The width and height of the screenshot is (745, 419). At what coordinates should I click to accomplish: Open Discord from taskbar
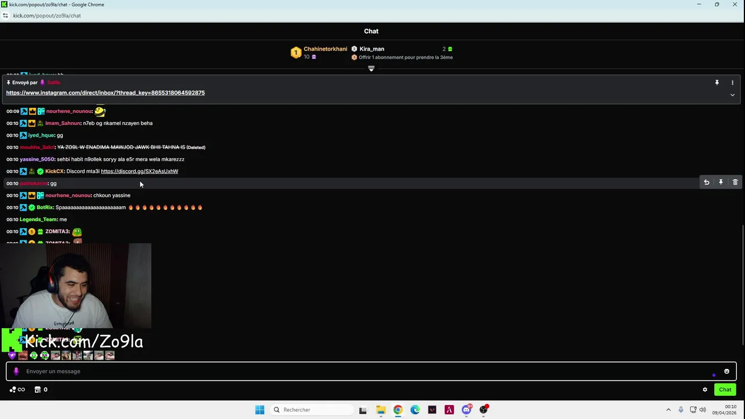coord(466,410)
